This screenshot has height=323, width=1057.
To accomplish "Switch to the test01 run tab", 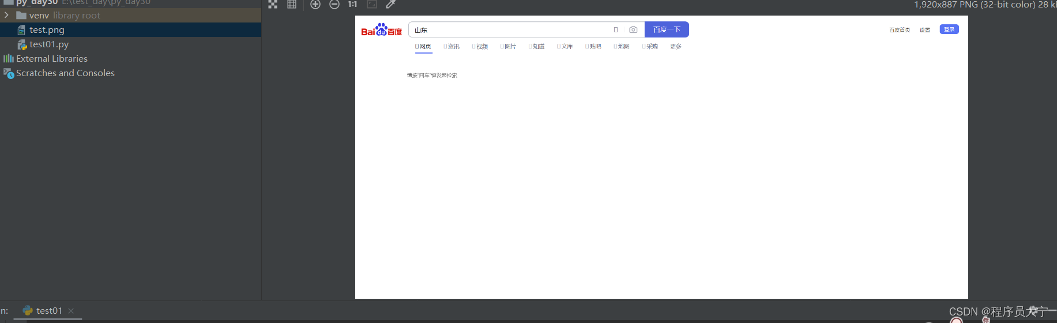I will tap(49, 311).
